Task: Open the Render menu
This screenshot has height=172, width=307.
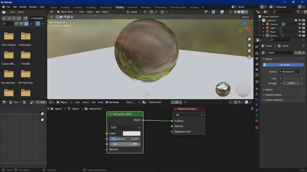Action: click(23, 7)
